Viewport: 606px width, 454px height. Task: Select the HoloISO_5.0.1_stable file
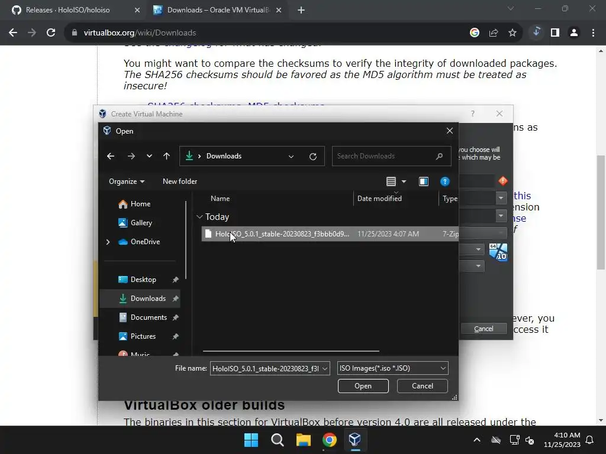pos(330,234)
